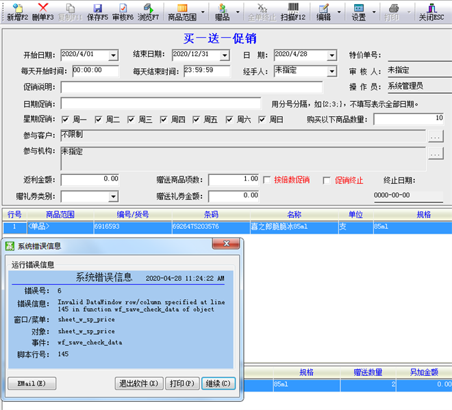Click the 赠送礼券金额 input field

[x=234, y=196]
